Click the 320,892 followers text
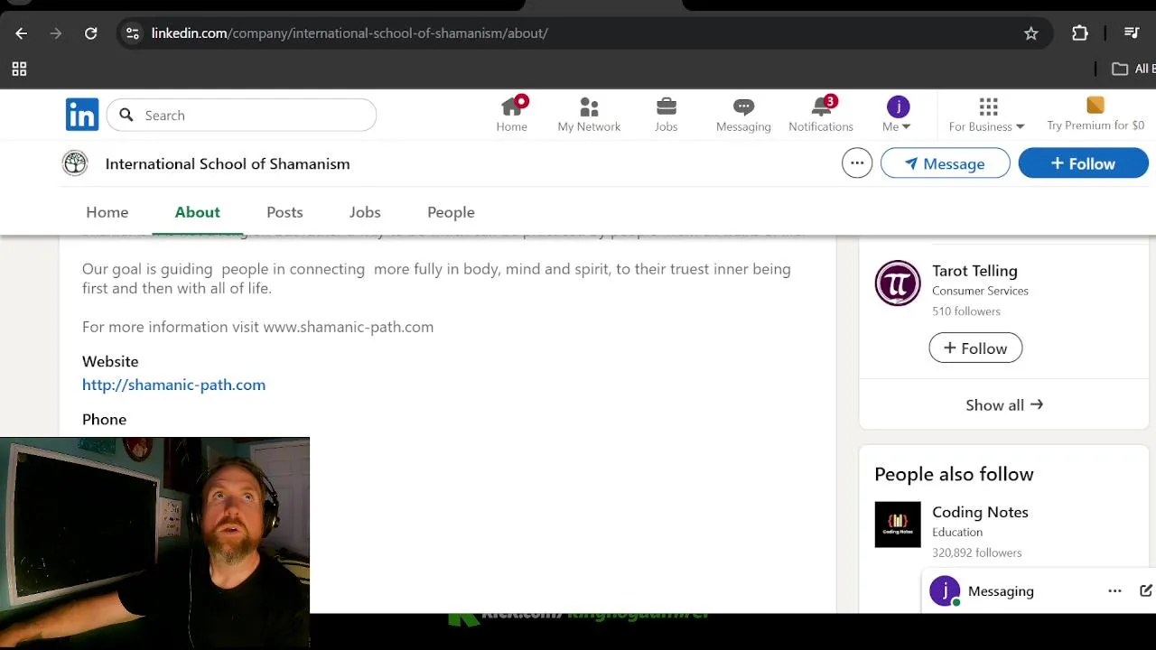This screenshot has height=650, width=1156. [x=977, y=552]
